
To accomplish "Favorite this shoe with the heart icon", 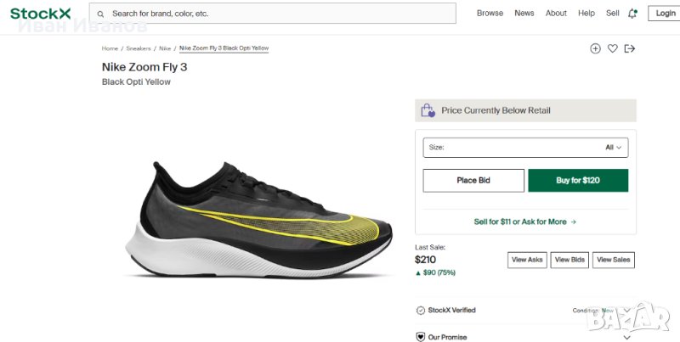I will pyautogui.click(x=612, y=48).
